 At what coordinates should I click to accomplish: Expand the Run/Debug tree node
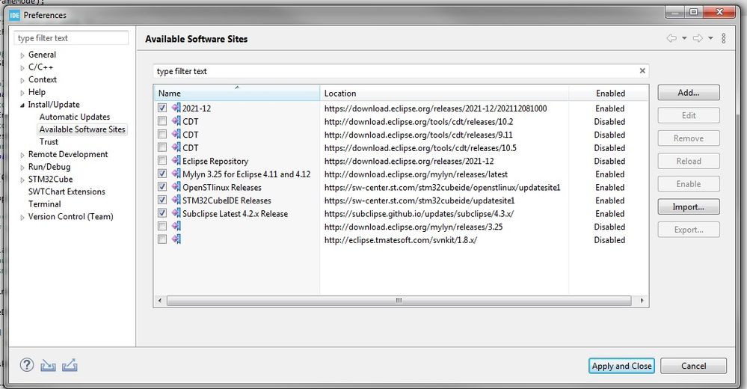[x=22, y=168]
